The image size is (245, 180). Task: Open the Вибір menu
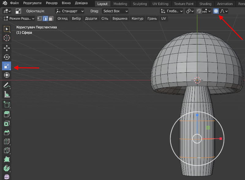click(76, 18)
